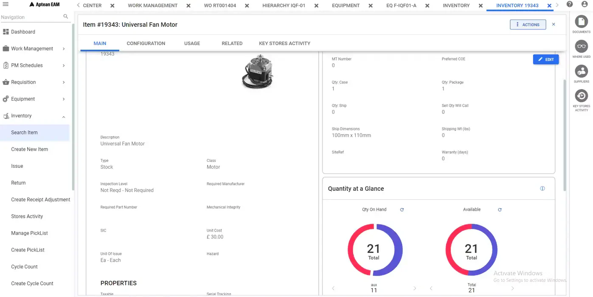This screenshot has width=593, height=297.
Task: Click the Requisition basket icon
Action: [6, 82]
